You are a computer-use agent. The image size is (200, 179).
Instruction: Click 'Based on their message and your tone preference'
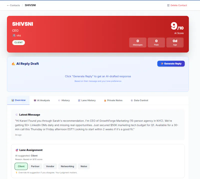98,81
